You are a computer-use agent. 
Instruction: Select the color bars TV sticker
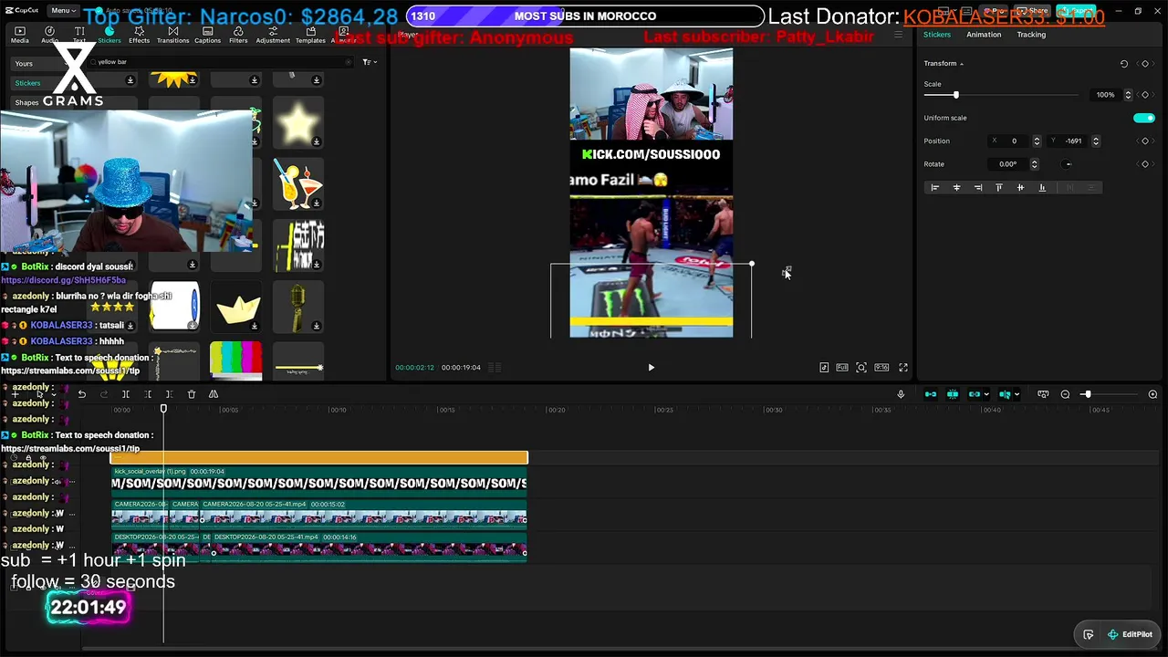click(x=236, y=360)
